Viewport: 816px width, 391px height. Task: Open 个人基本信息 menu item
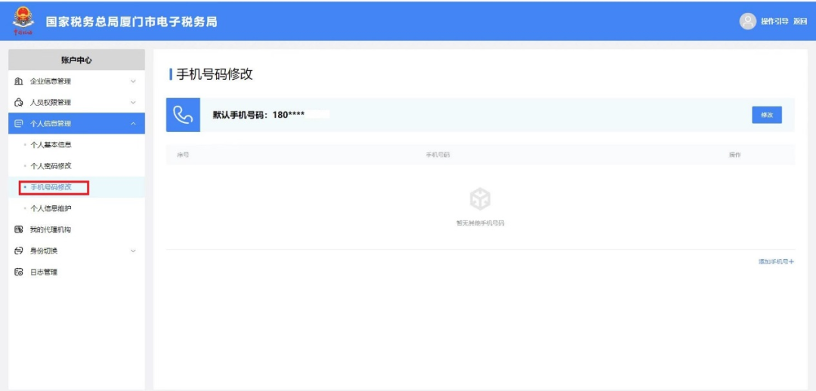point(51,145)
